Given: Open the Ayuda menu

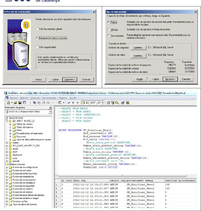Looking at the screenshot, I should point(73,98).
